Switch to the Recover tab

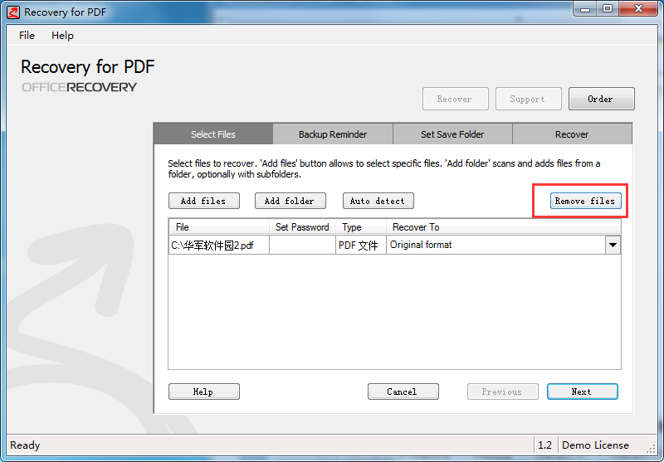[x=572, y=134]
